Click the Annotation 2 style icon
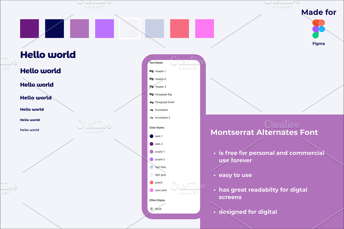The image size is (344, 229). [152, 118]
